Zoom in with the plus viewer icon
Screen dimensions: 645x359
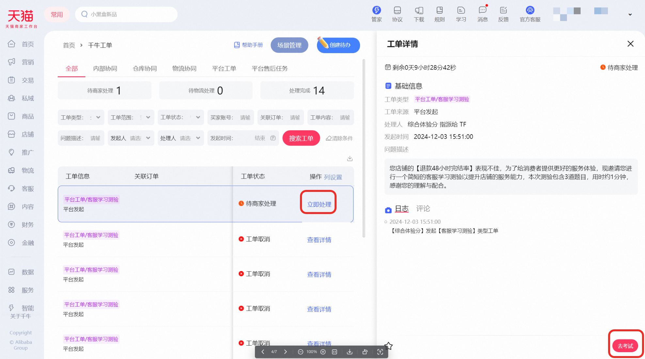(323, 352)
